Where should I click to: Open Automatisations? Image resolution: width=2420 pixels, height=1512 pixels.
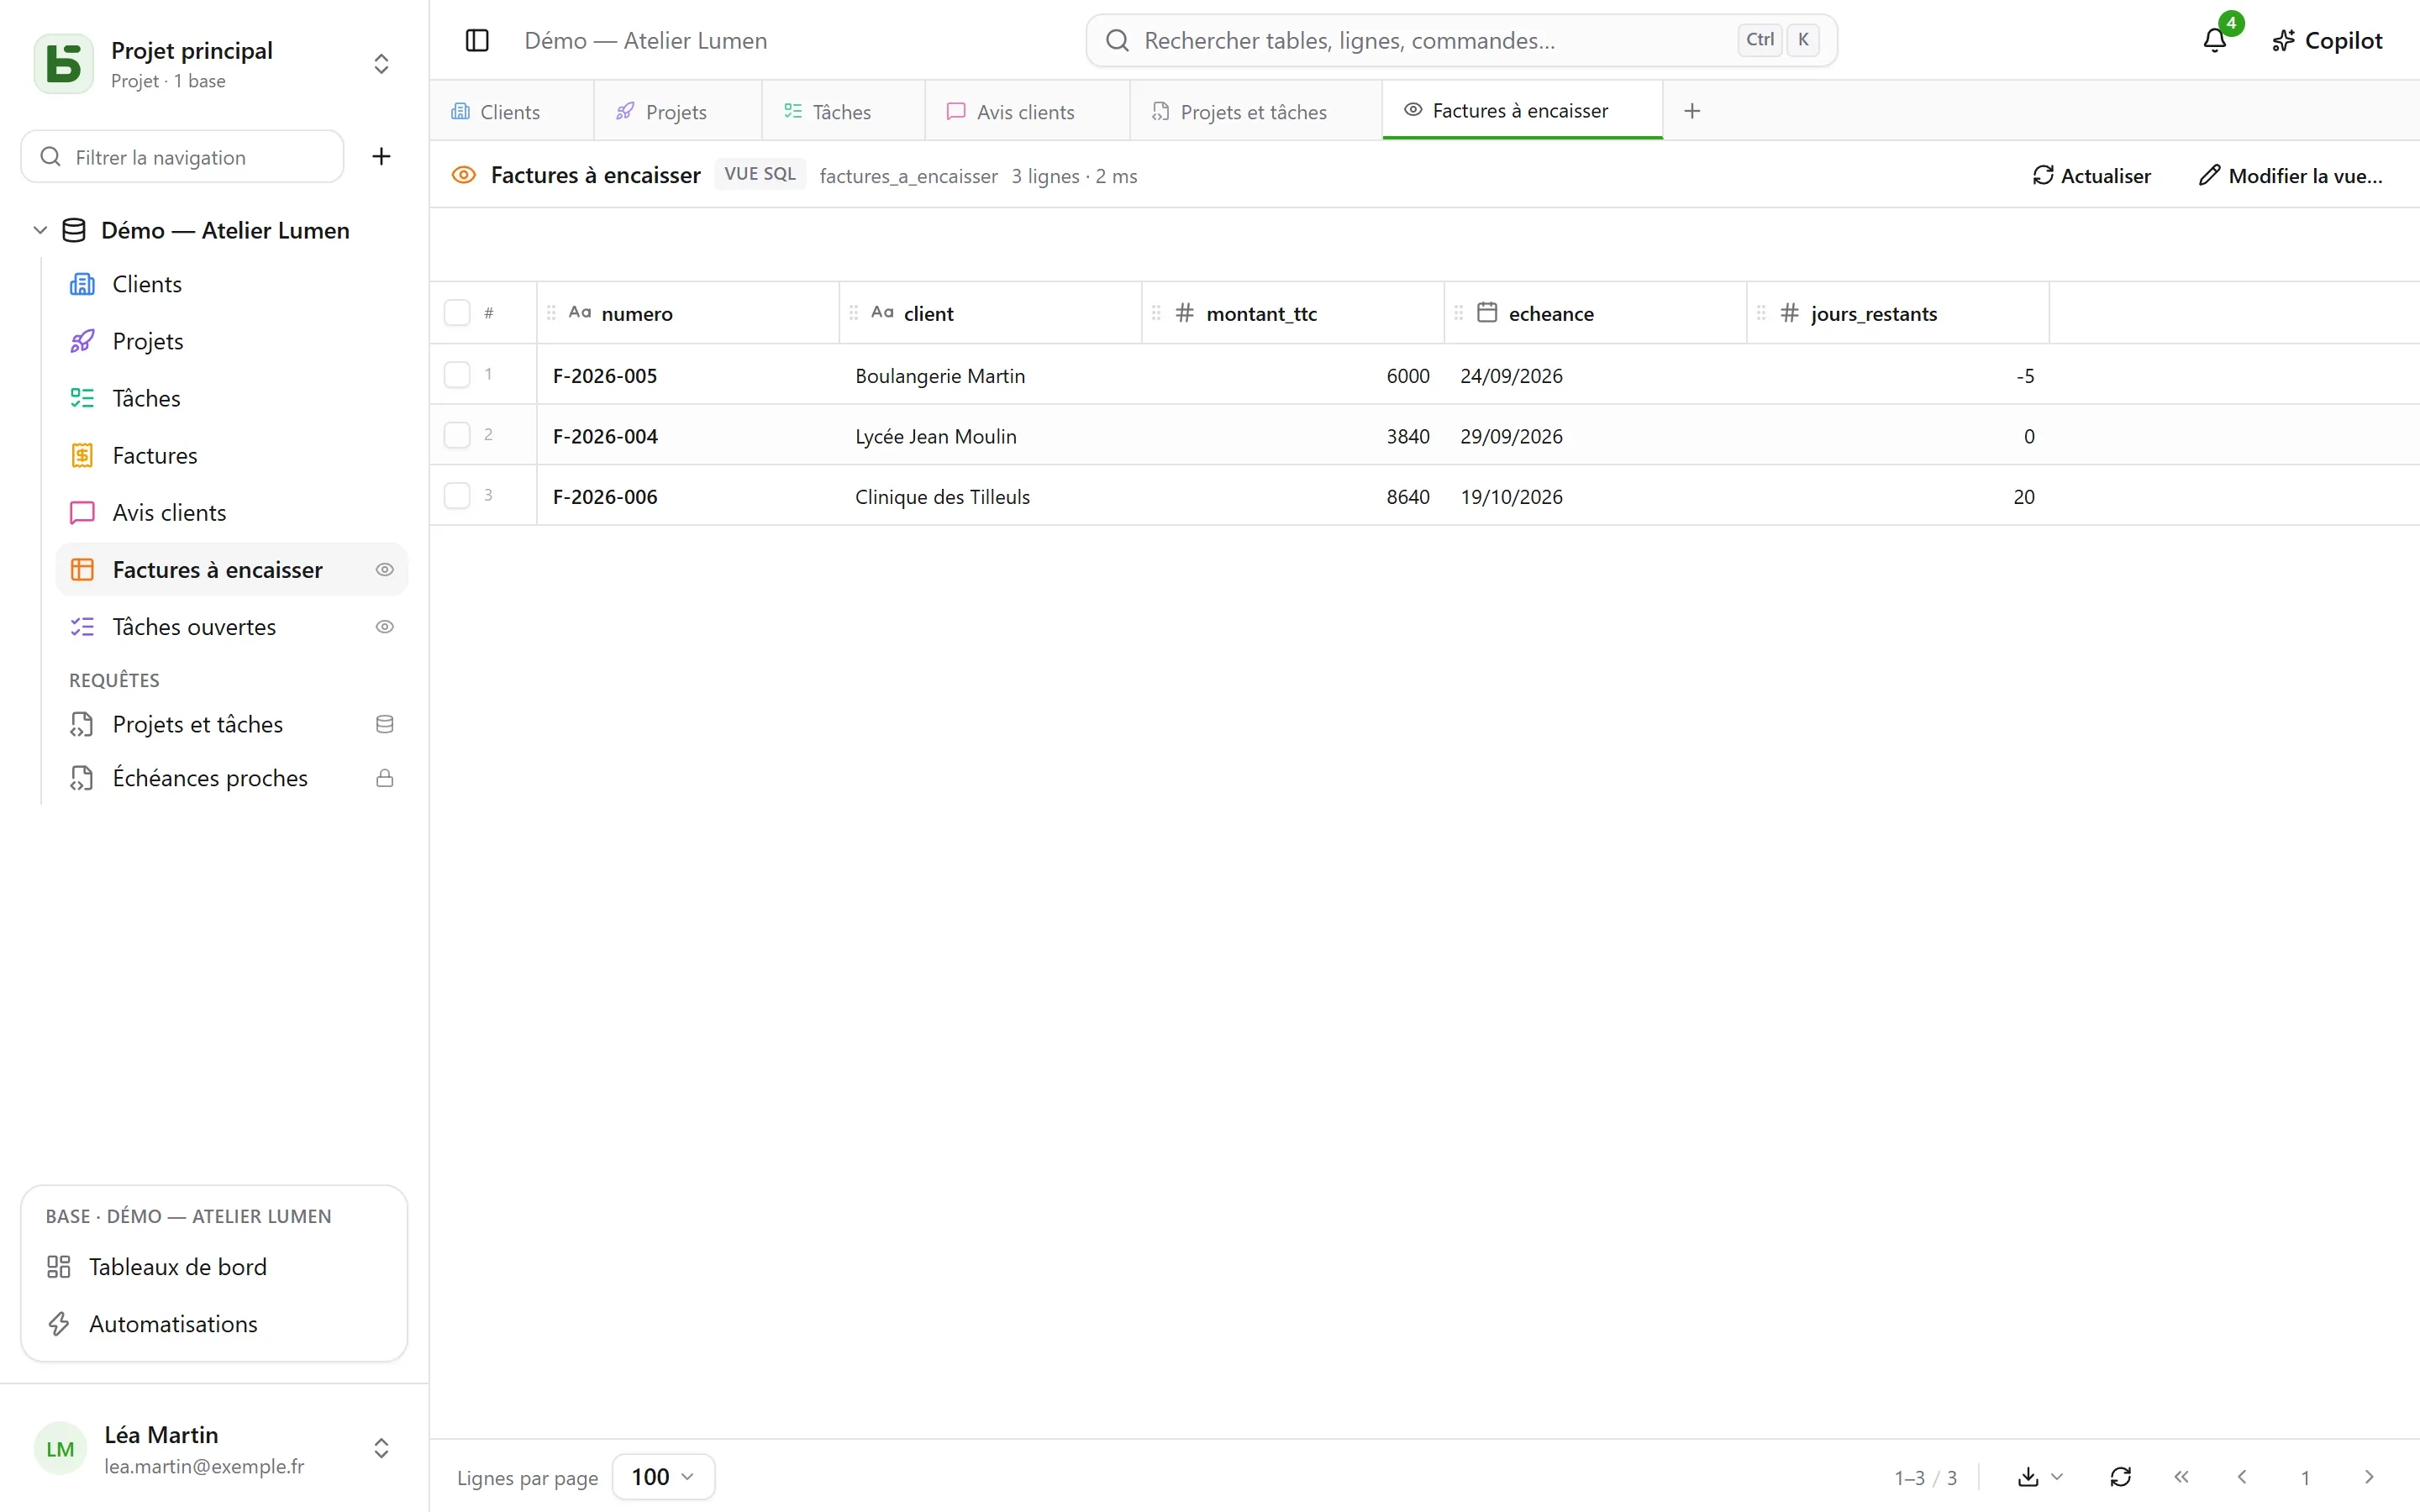[214, 1324]
